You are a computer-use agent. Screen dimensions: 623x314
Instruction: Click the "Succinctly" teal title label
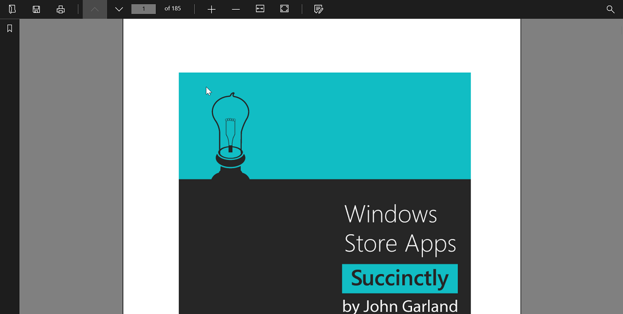[400, 278]
